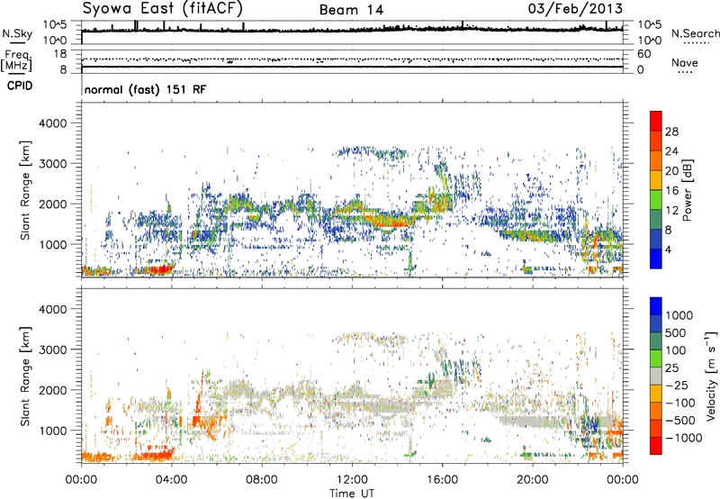The height and width of the screenshot is (499, 720).
Task: Click the light green segment of power colorbar
Action: point(656,200)
